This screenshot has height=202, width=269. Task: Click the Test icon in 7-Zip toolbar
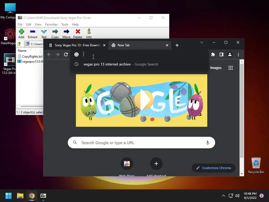[44, 34]
